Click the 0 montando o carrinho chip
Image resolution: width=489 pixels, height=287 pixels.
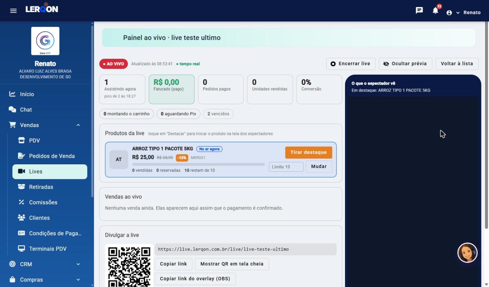point(127,114)
